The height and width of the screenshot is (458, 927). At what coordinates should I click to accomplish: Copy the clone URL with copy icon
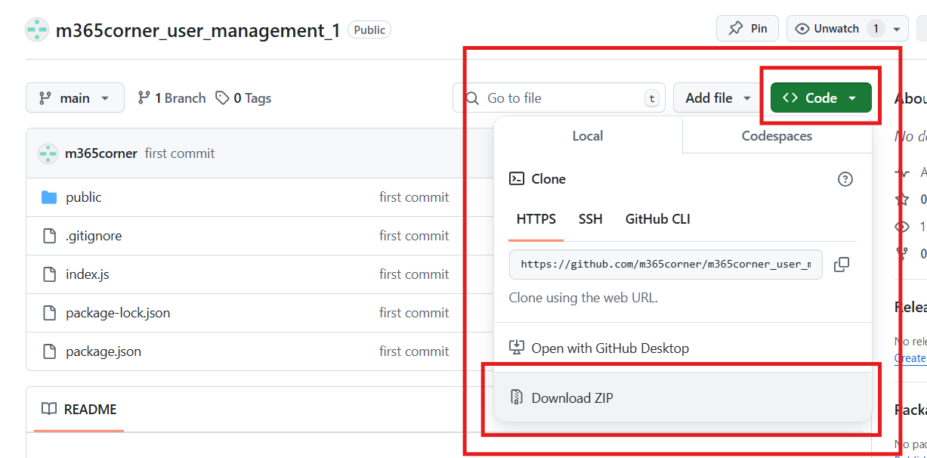click(x=842, y=265)
